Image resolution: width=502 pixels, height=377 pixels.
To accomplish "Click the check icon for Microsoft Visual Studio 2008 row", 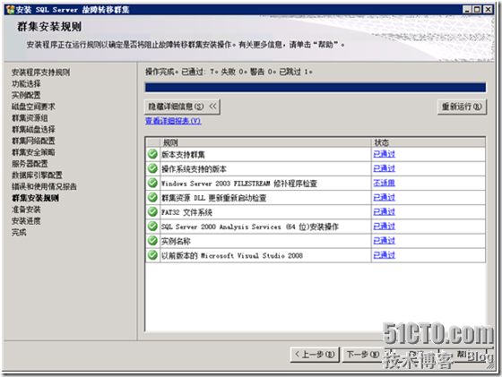I will pos(152,255).
